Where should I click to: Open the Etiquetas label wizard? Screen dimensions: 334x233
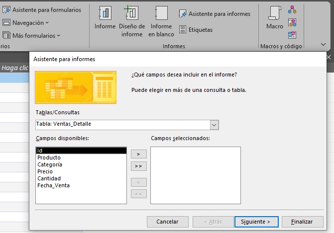point(196,29)
